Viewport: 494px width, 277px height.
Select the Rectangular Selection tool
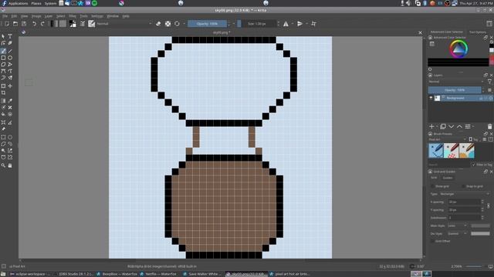pos(3,137)
